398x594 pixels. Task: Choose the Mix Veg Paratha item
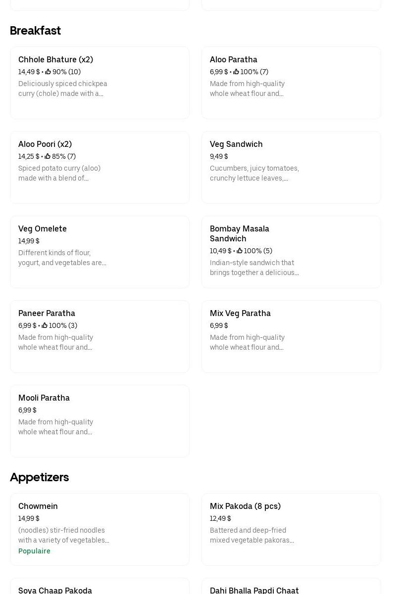point(240,314)
